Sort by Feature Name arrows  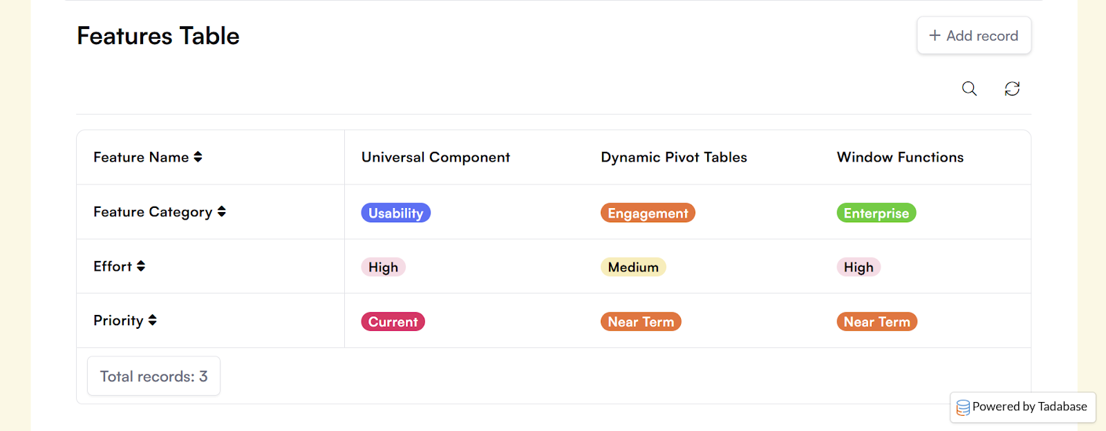198,157
